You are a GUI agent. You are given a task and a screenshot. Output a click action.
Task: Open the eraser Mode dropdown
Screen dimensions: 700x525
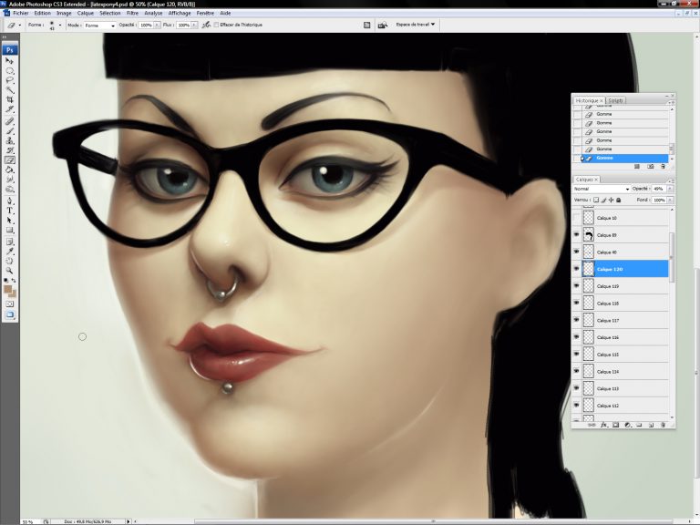pos(99,26)
